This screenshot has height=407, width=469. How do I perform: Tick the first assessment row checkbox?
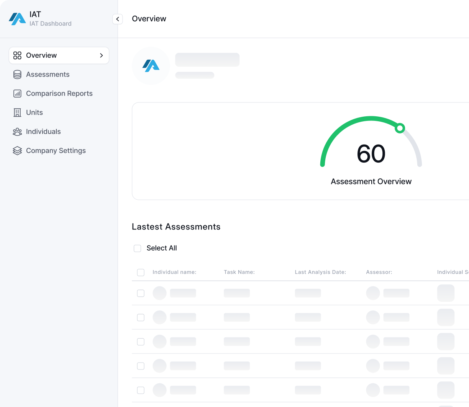[141, 293]
